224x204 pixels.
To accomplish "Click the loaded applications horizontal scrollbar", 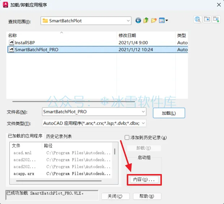I will point(59,181).
